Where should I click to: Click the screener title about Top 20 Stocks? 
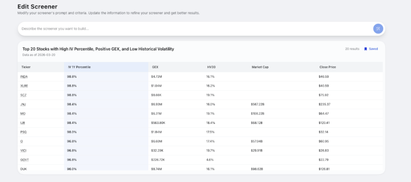pyautogui.click(x=98, y=49)
